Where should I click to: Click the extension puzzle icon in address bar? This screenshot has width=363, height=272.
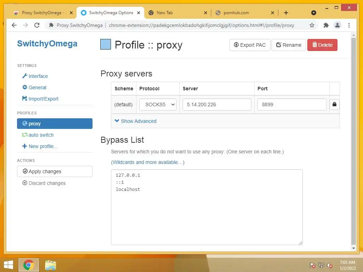pos(51,25)
